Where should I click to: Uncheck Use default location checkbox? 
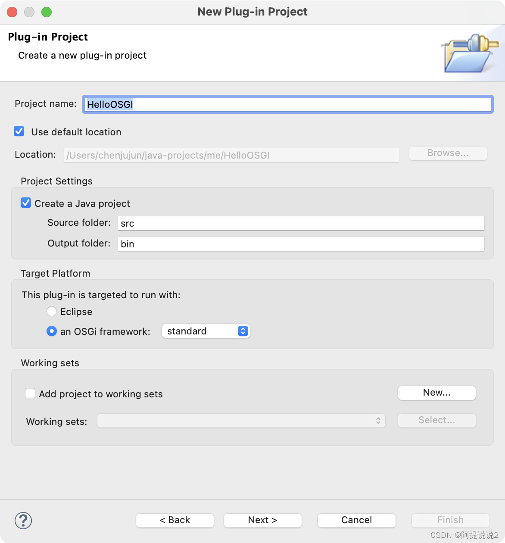[19, 131]
